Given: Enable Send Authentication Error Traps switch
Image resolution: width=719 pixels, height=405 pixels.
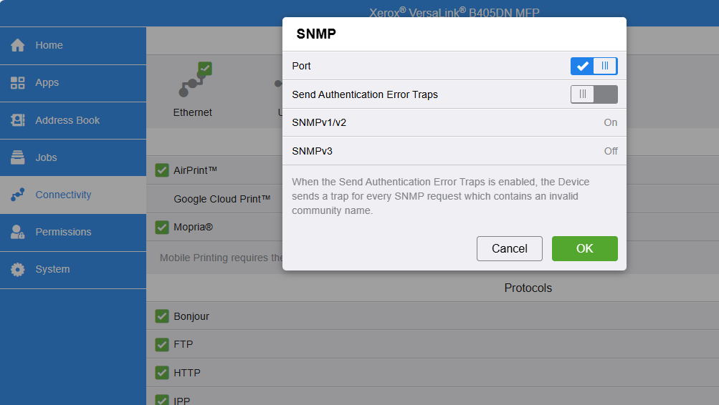Looking at the screenshot, I should (594, 94).
